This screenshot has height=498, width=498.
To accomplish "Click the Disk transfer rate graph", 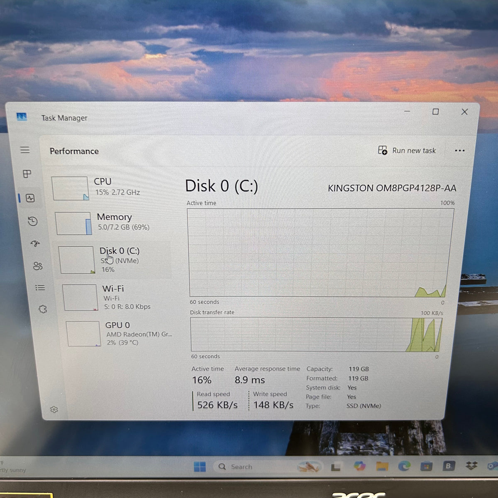I will pos(316,334).
